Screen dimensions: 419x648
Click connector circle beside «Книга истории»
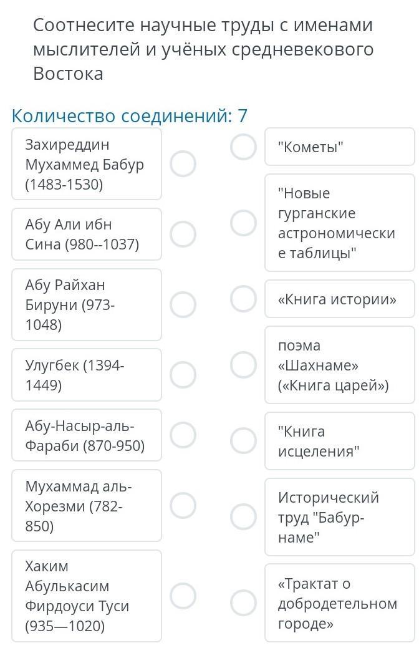(243, 299)
